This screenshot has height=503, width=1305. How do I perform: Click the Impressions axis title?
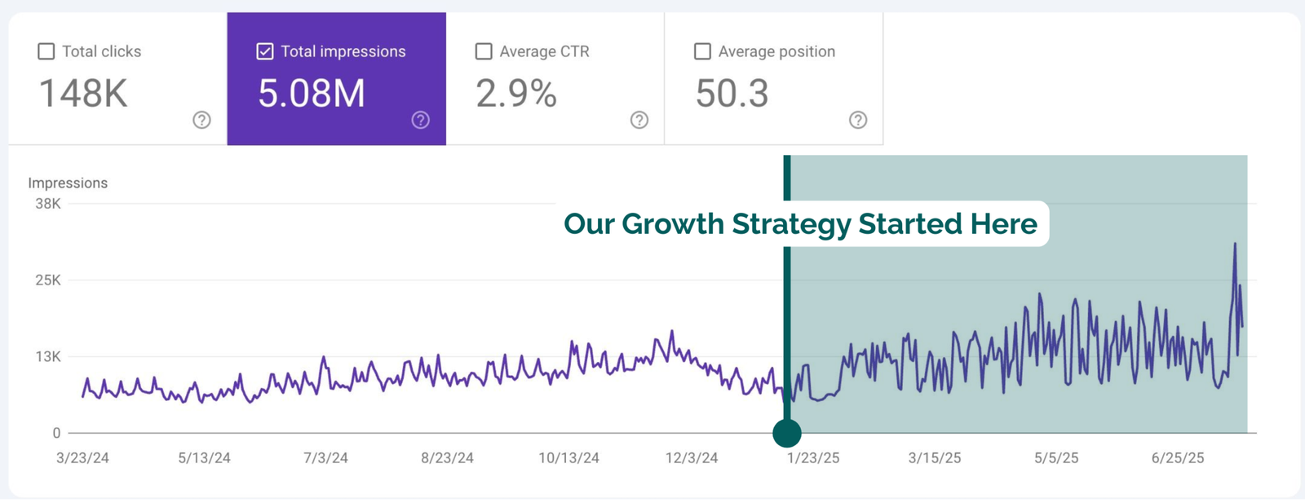(68, 183)
